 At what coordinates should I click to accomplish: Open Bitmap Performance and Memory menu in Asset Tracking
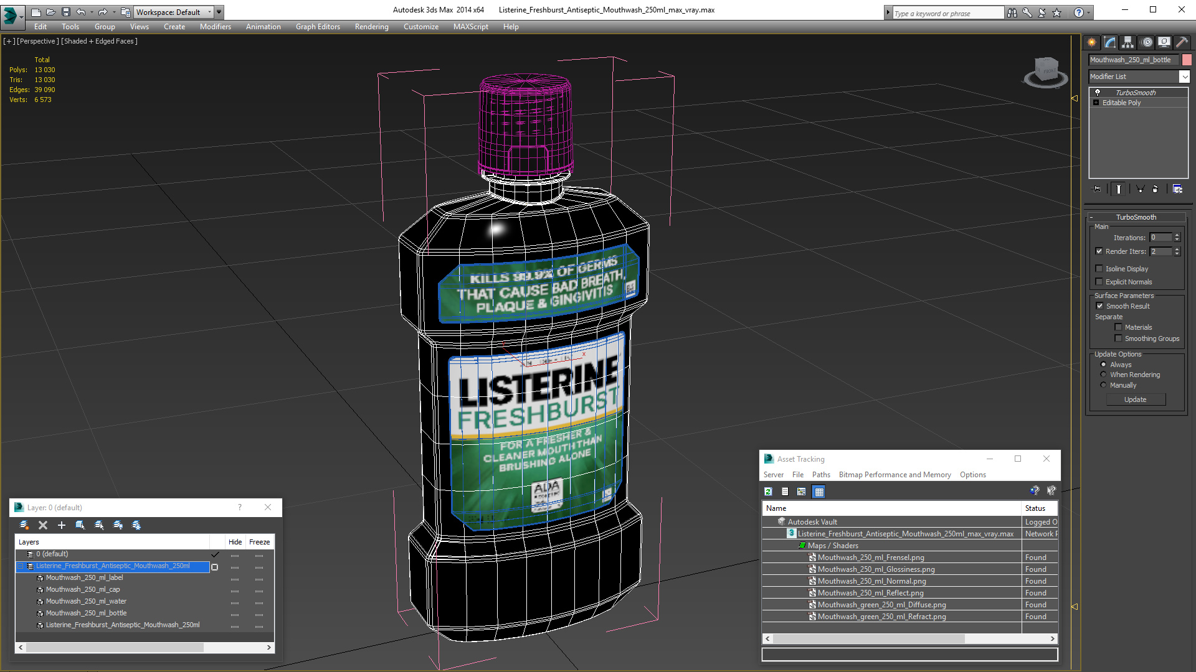(895, 475)
